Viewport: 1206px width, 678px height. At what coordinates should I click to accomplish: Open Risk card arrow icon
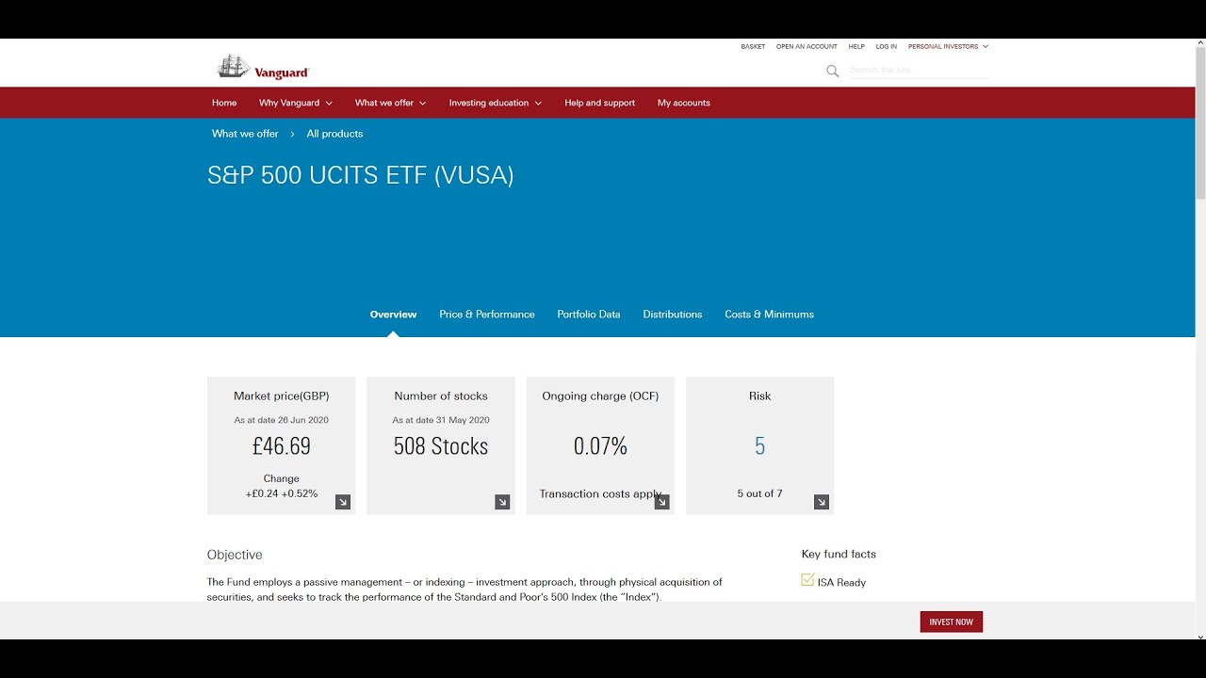(x=822, y=502)
